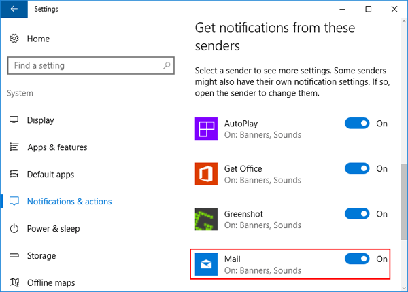Click the Display monitor icon in sidebar
408x292 pixels.
pos(14,120)
